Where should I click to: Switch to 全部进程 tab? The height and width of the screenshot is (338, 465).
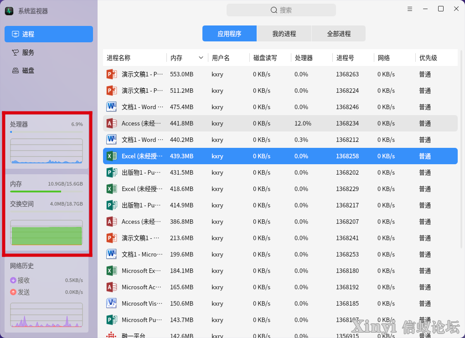coord(339,34)
